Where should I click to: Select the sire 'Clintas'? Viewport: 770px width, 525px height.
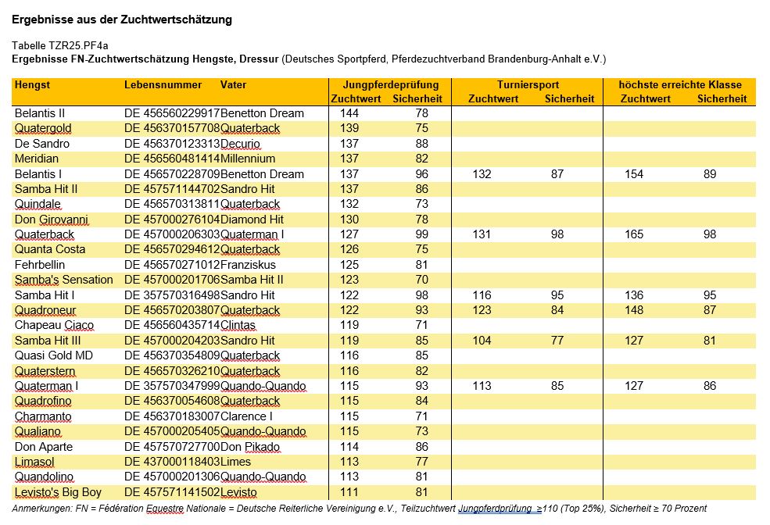[238, 325]
